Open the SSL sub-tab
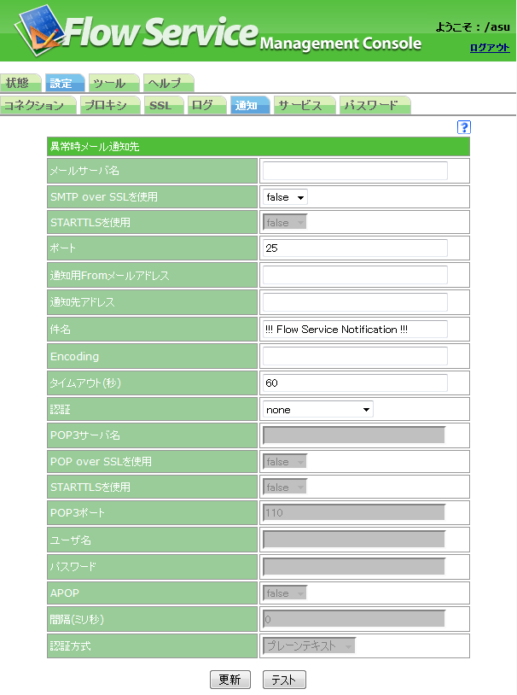The height and width of the screenshot is (695, 517). tap(160, 106)
